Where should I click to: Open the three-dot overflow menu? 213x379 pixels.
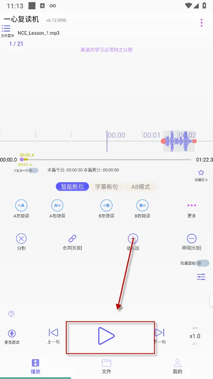(201, 23)
